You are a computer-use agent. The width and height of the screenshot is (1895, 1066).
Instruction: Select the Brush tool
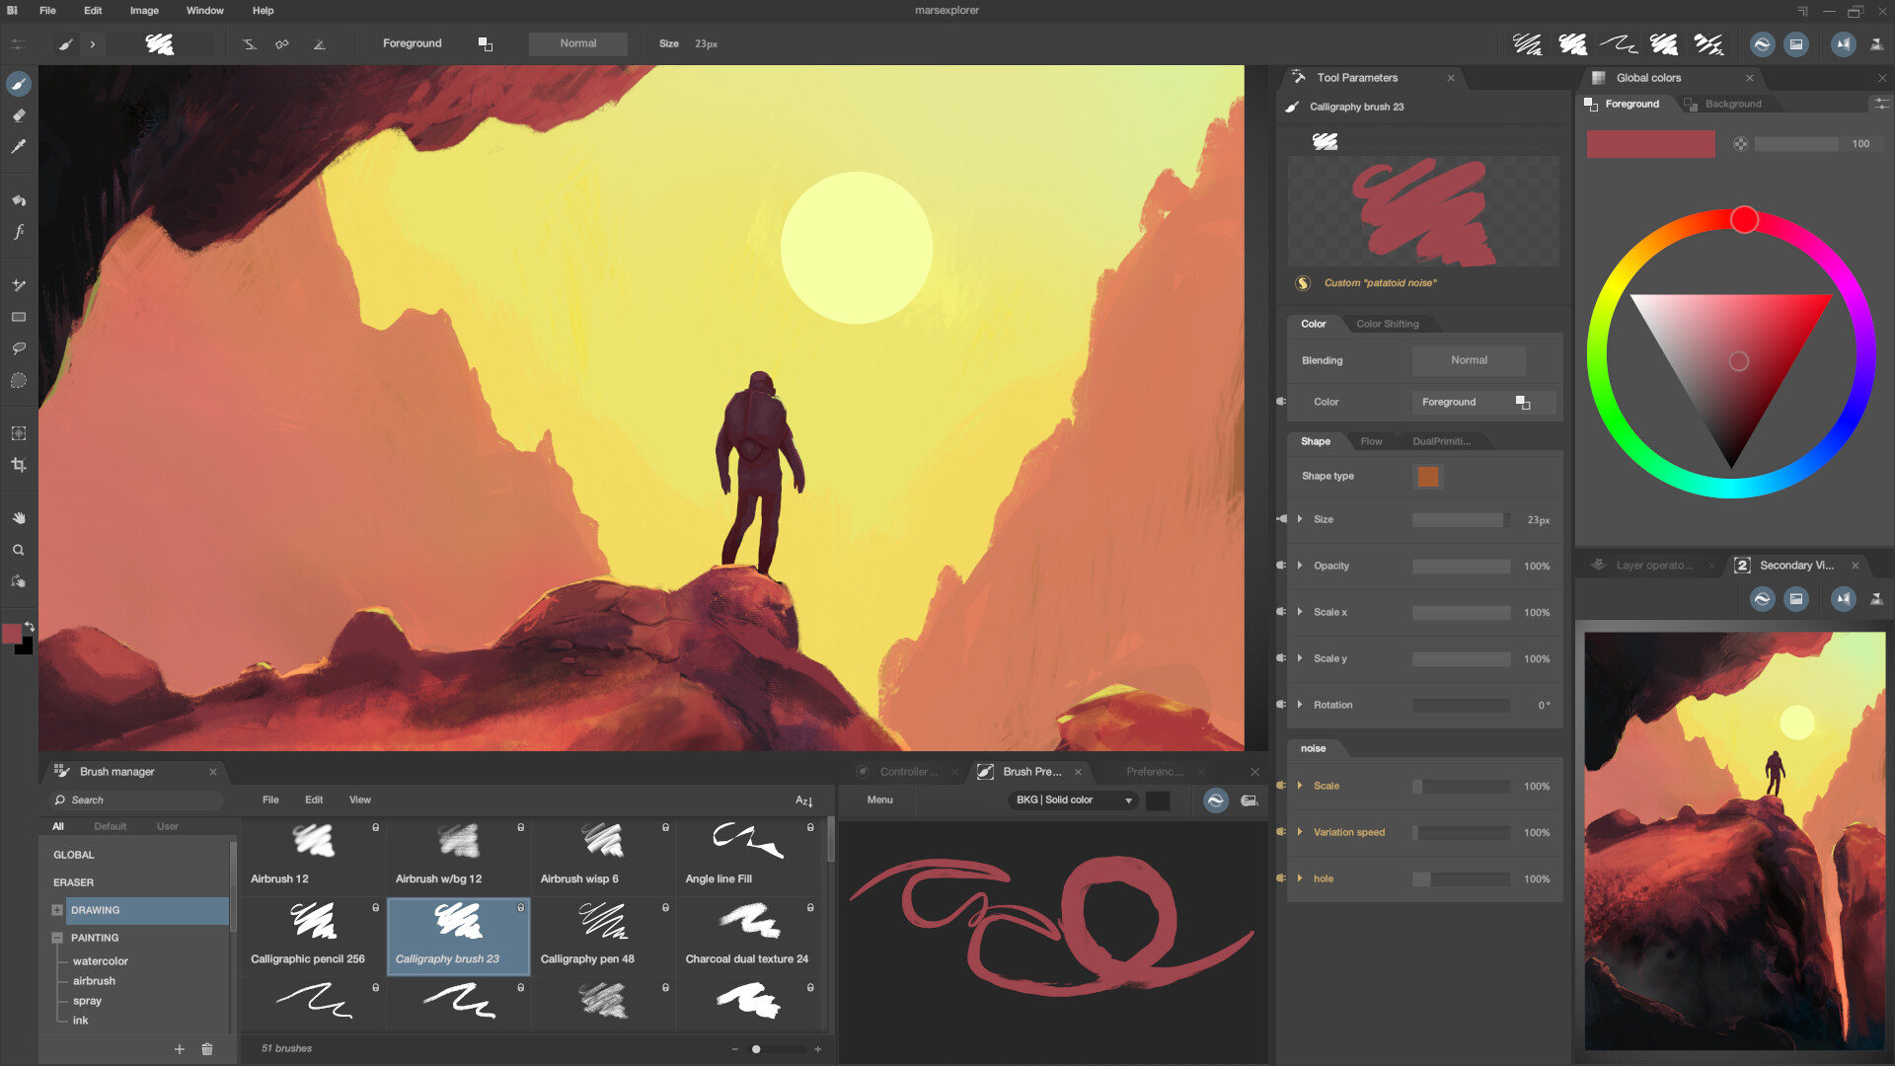18,84
